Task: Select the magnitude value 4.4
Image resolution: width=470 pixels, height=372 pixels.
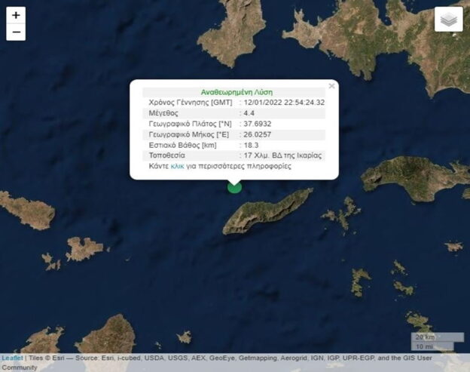Action: 249,112
